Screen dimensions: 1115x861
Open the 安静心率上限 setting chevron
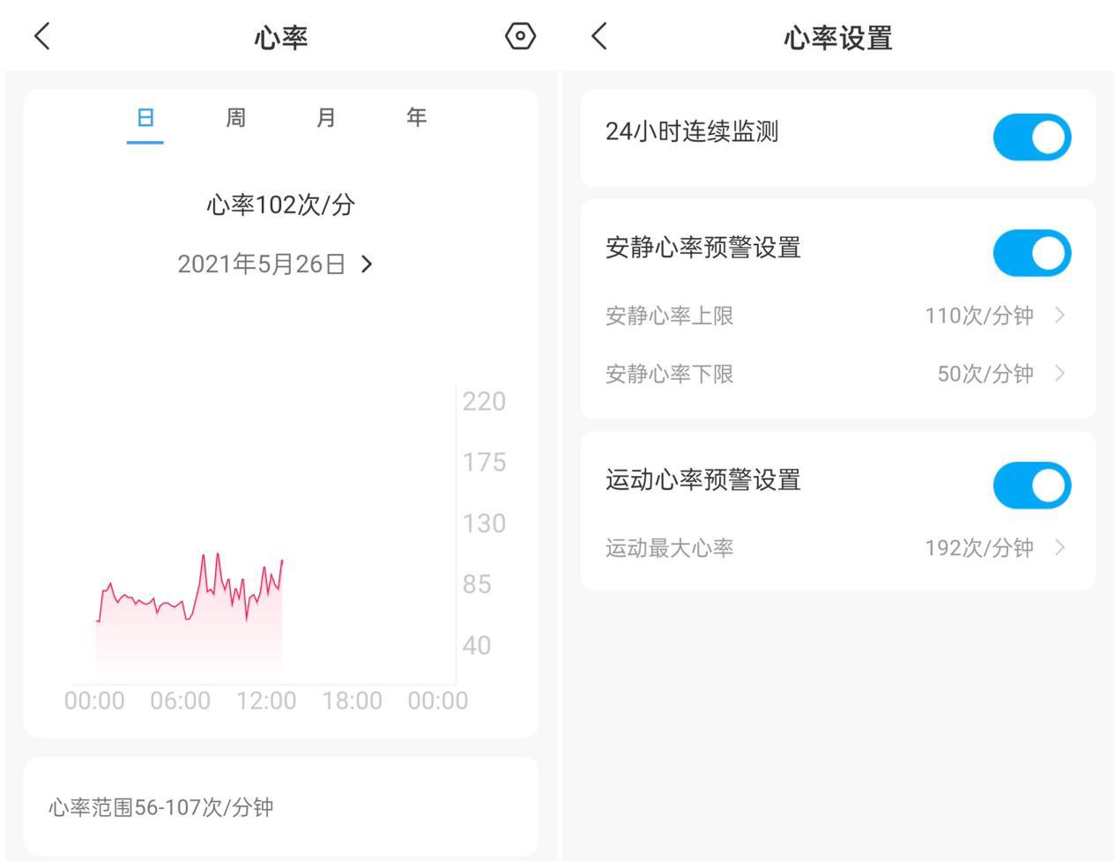1060,315
